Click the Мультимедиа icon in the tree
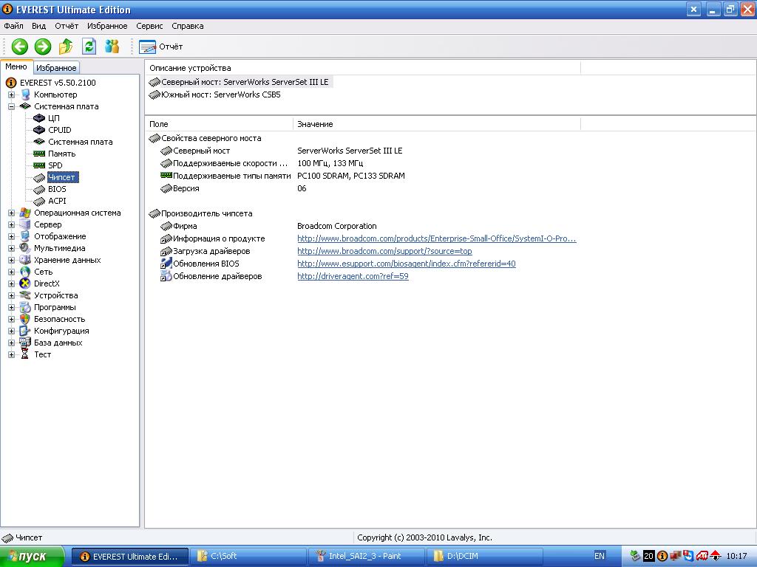757x567 pixels. tap(25, 248)
